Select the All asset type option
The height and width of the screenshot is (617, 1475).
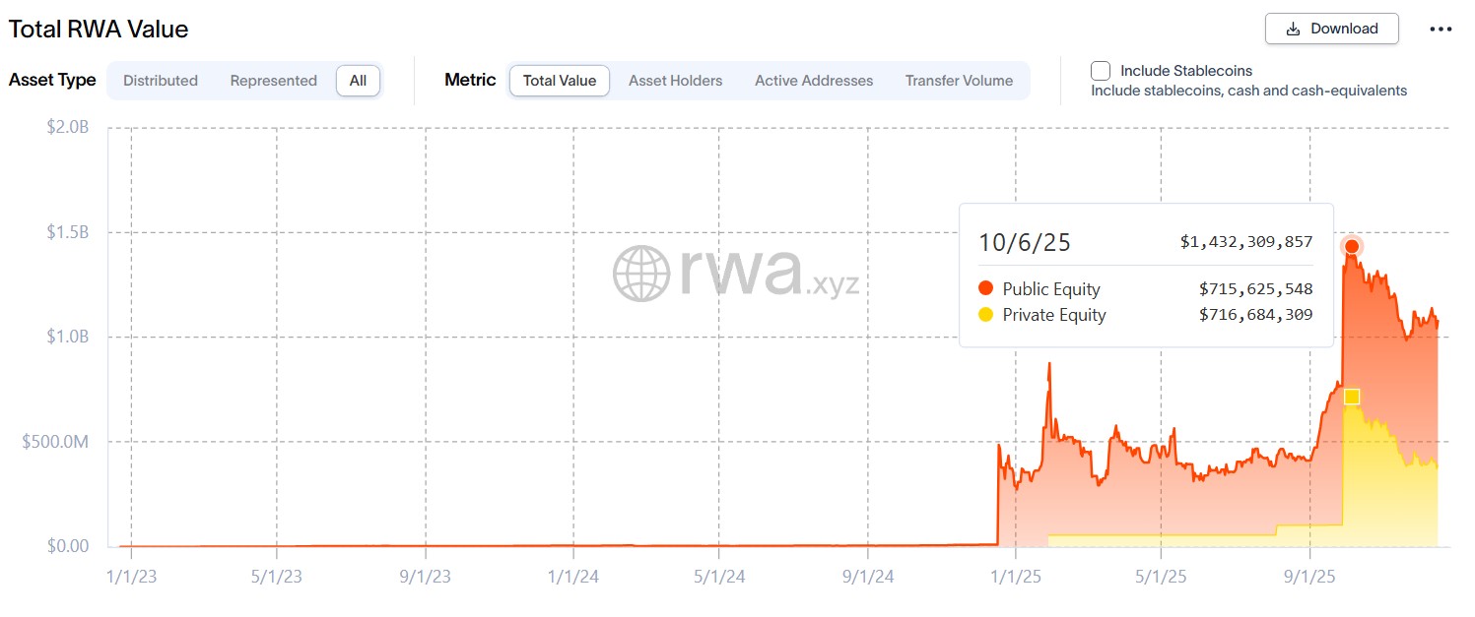click(x=358, y=81)
